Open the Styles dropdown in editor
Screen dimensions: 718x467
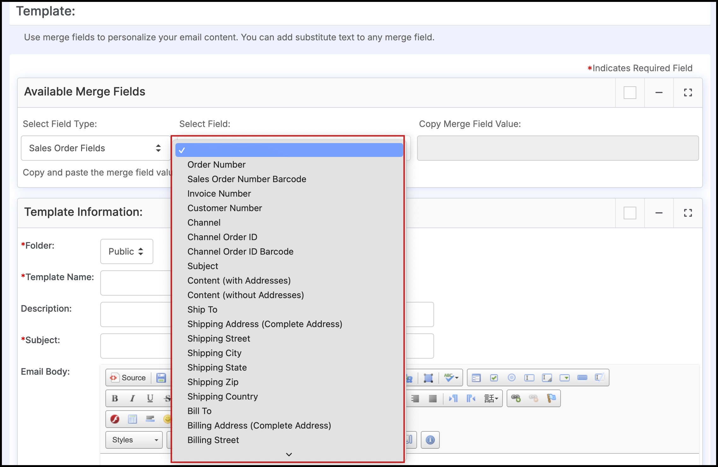pyautogui.click(x=134, y=440)
